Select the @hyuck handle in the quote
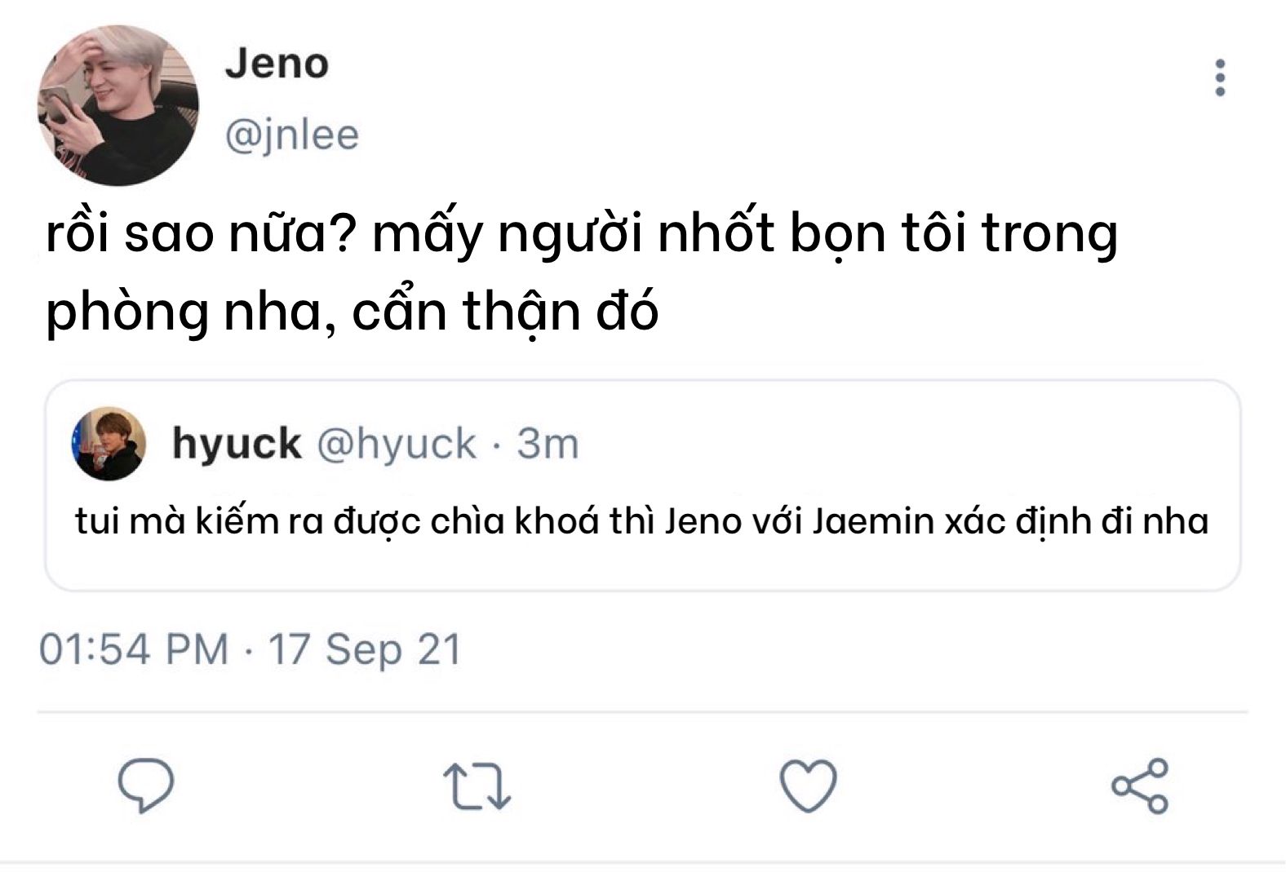 coord(396,444)
